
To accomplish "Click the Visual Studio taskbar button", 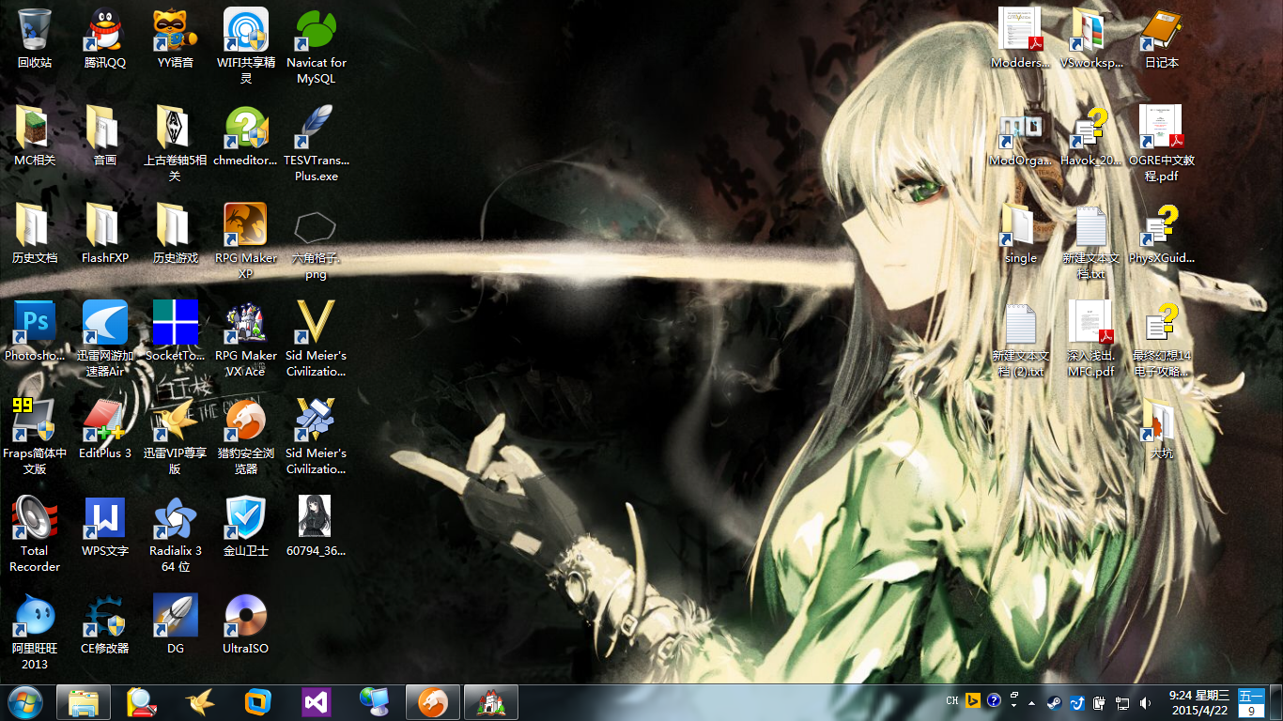I will 316,702.
